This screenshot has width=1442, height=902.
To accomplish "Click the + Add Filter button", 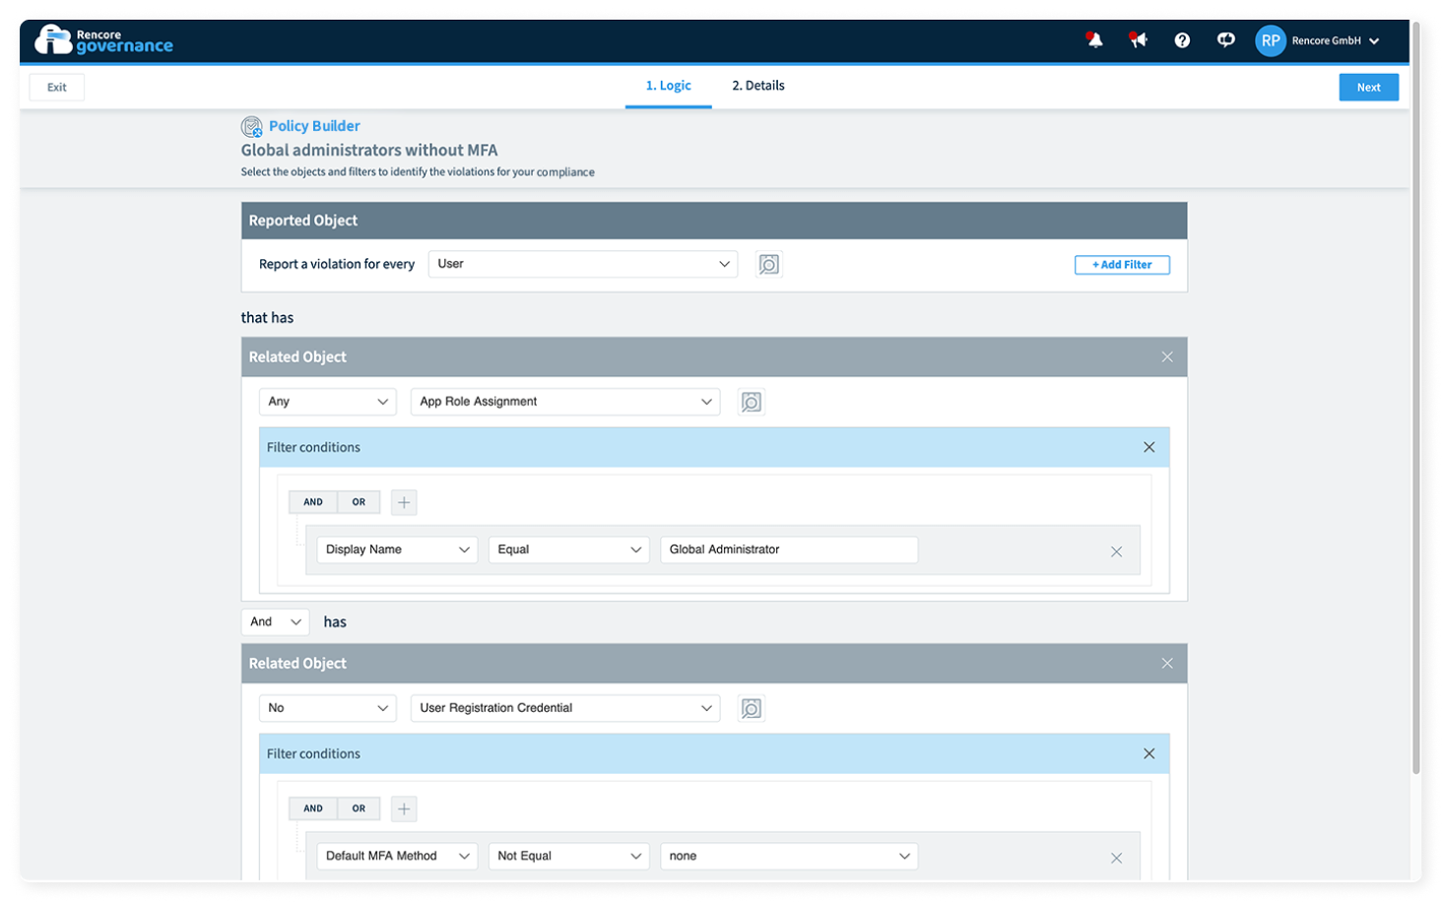I will pos(1122,265).
